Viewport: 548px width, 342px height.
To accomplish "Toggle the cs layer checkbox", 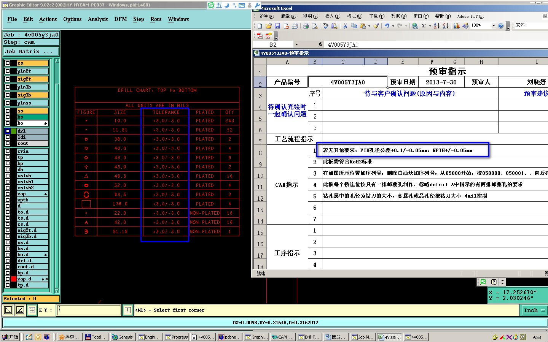I will click(8, 63).
